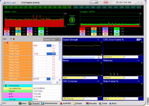Viewport: 149px width, 106px height.
Task: Click the Channel Detail header icon
Action: click(6, 86)
